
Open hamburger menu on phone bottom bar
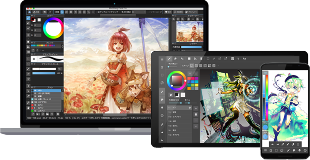(266, 151)
